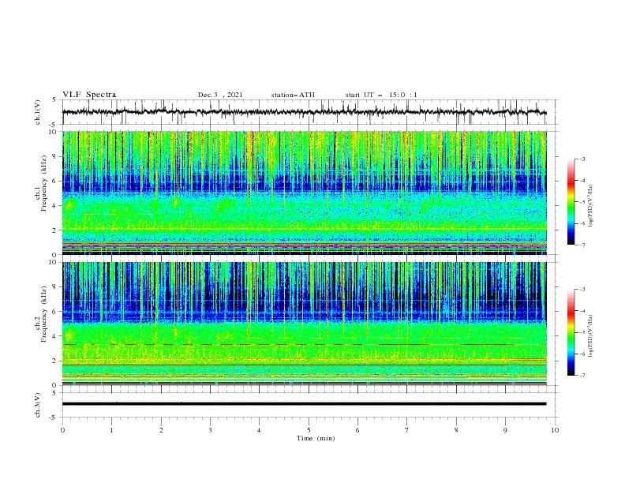Click the ch.1 voltage waveform trace

coord(304,112)
